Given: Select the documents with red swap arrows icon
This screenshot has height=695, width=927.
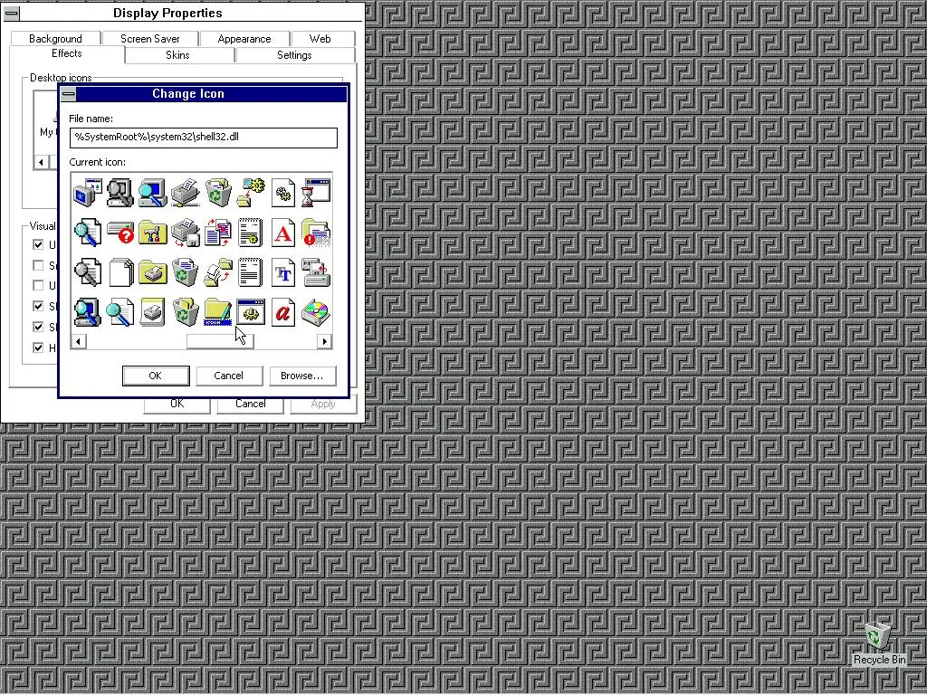Looking at the screenshot, I should click(x=217, y=233).
